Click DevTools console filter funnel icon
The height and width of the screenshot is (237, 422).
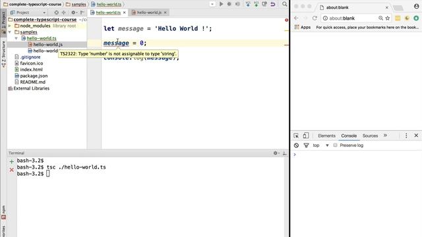[306, 145]
